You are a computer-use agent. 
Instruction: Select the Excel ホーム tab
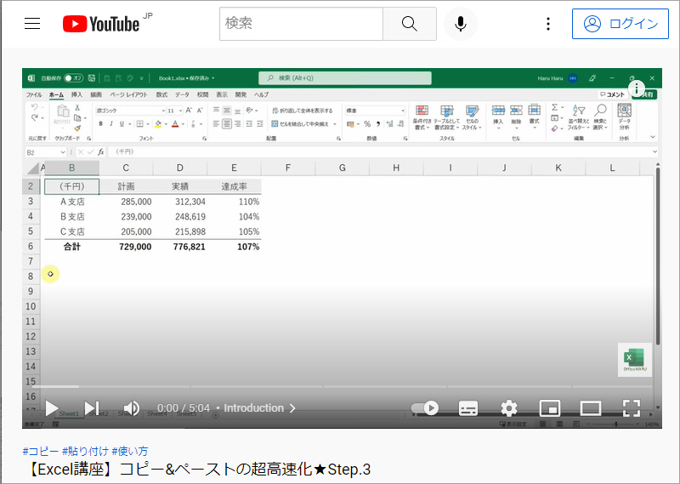[56, 94]
